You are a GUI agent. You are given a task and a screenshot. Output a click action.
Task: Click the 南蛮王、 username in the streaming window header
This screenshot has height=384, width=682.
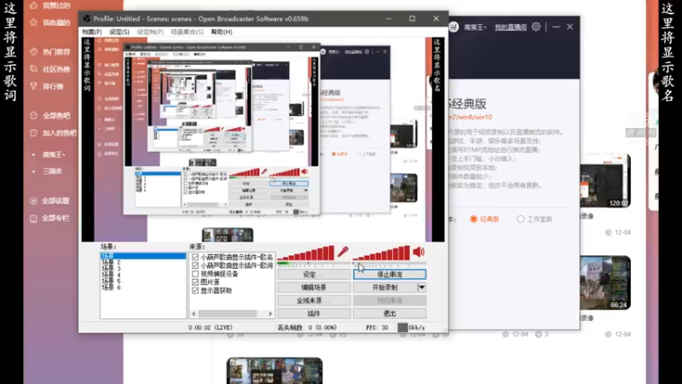pos(474,27)
